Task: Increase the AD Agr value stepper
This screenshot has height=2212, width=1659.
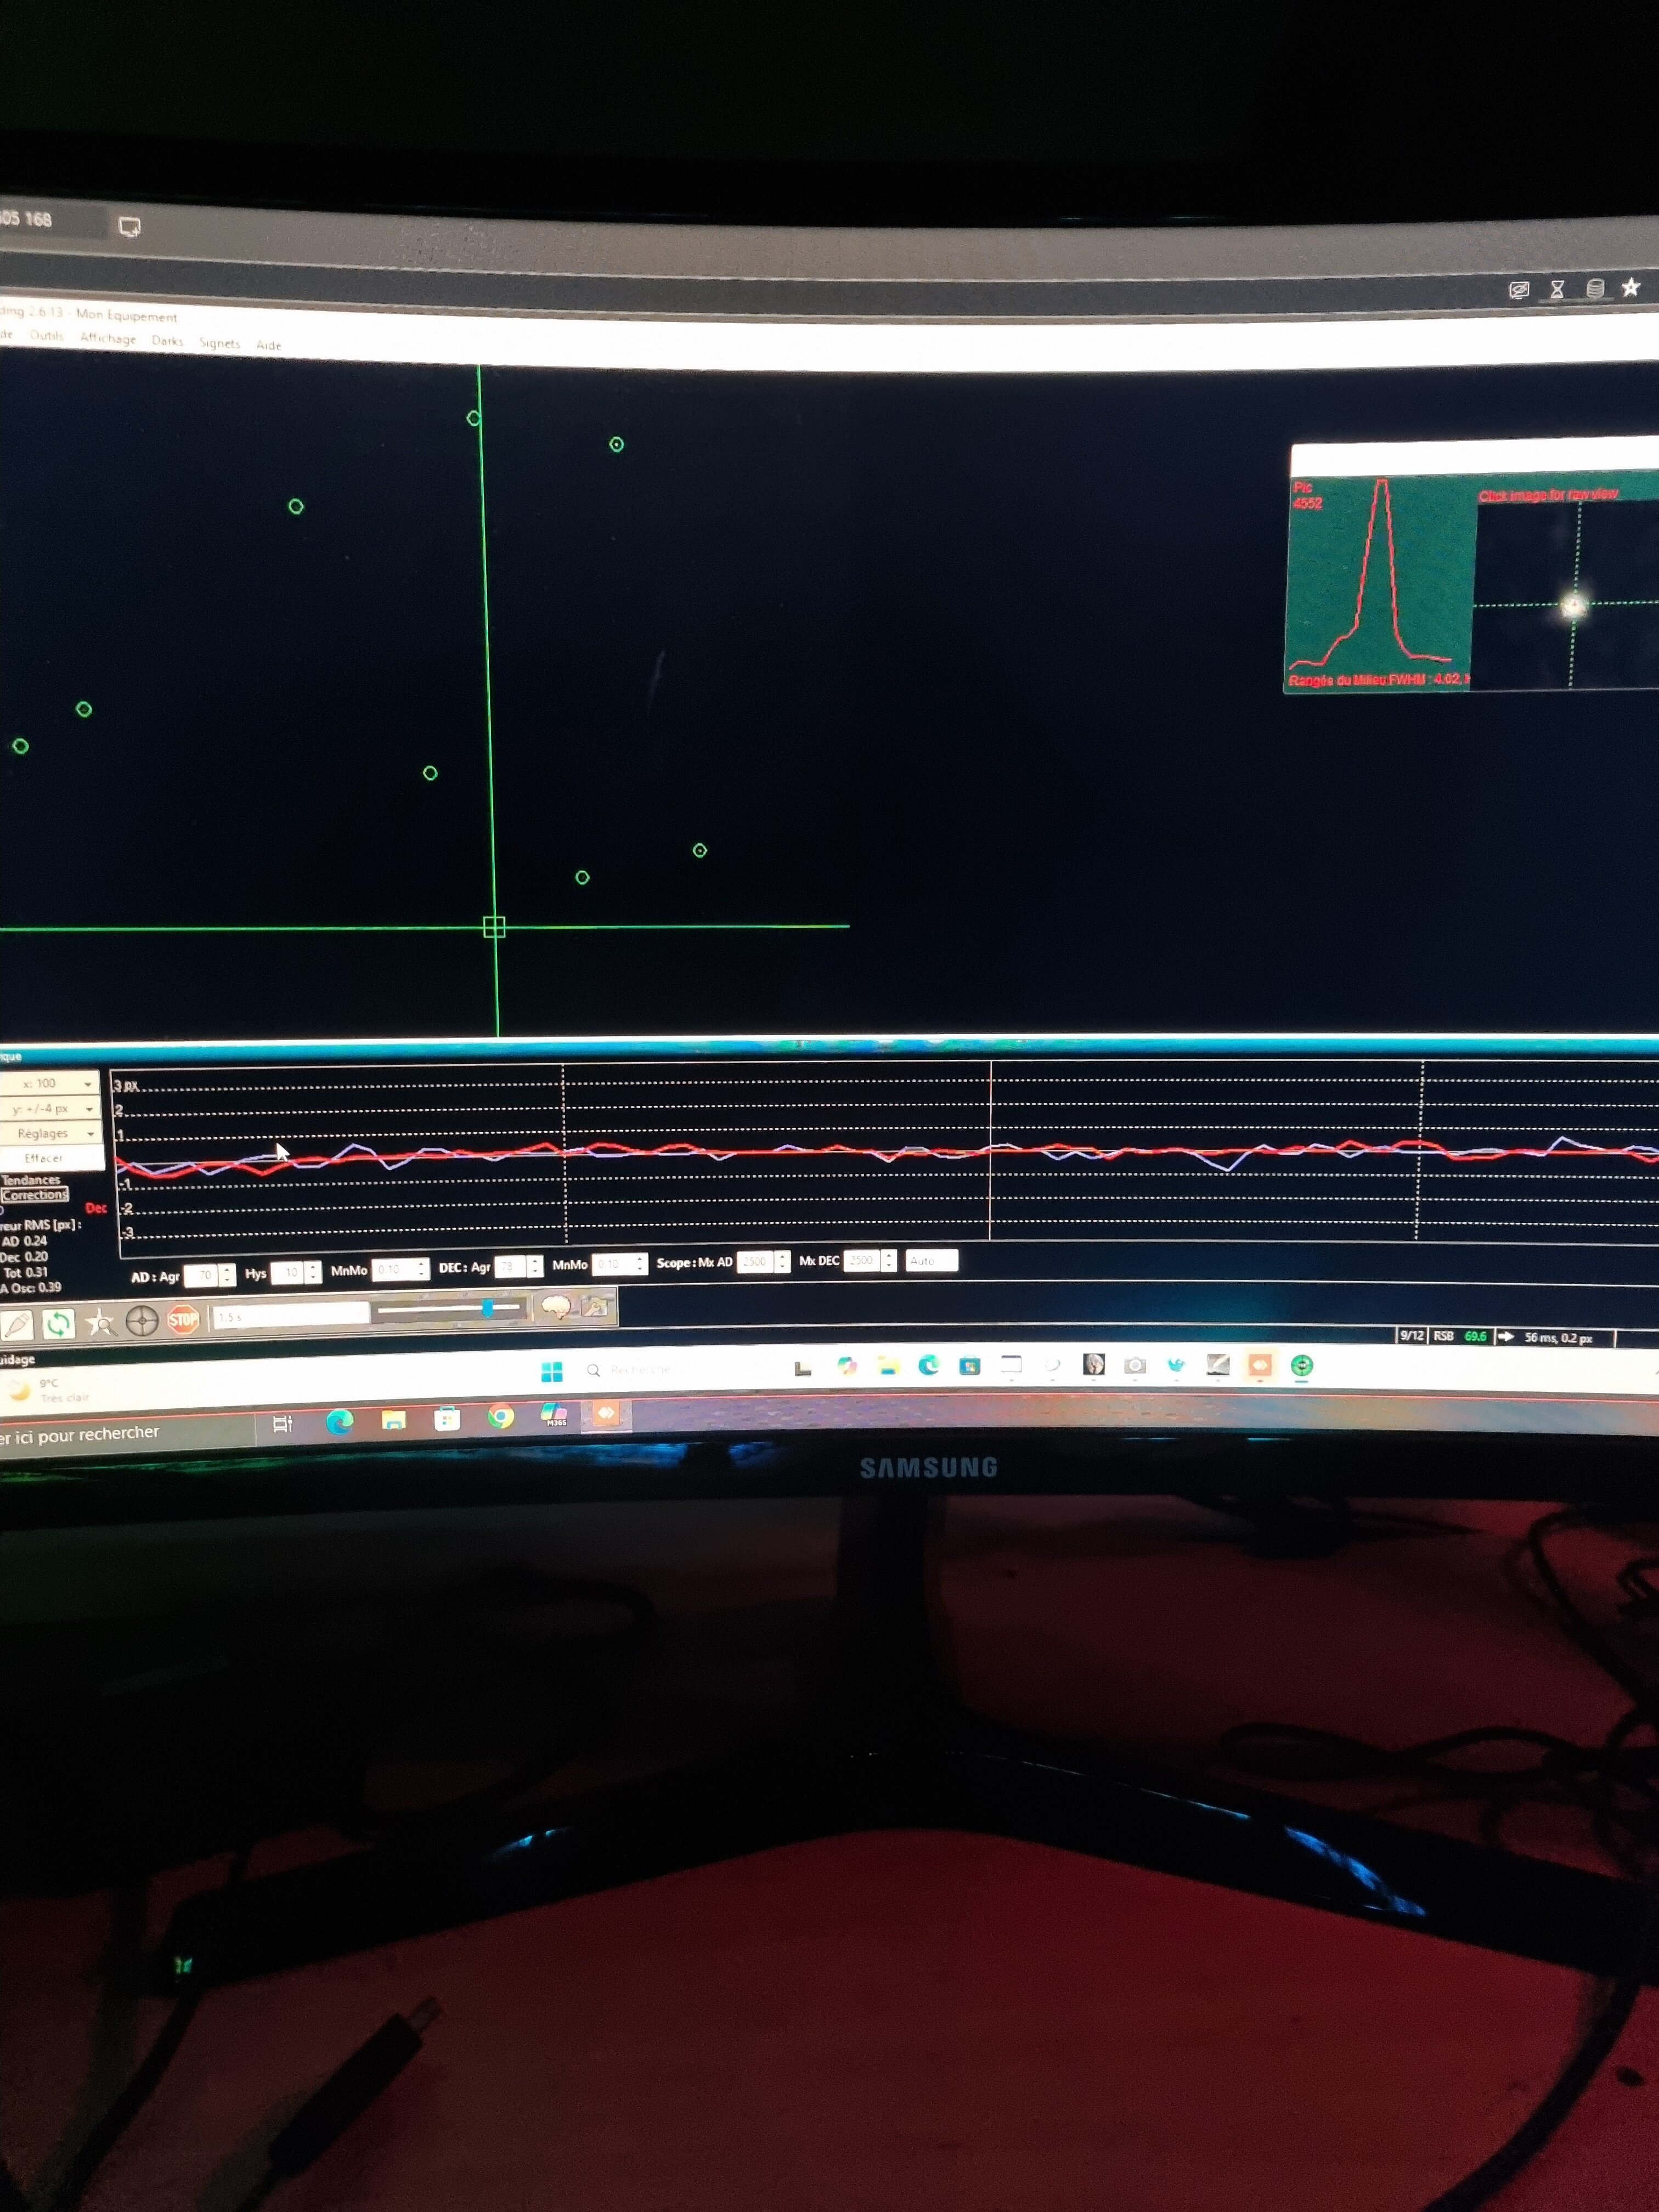Action: coord(228,1269)
